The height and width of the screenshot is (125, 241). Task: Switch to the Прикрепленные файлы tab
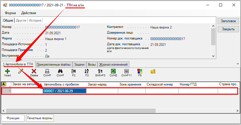[53, 64]
